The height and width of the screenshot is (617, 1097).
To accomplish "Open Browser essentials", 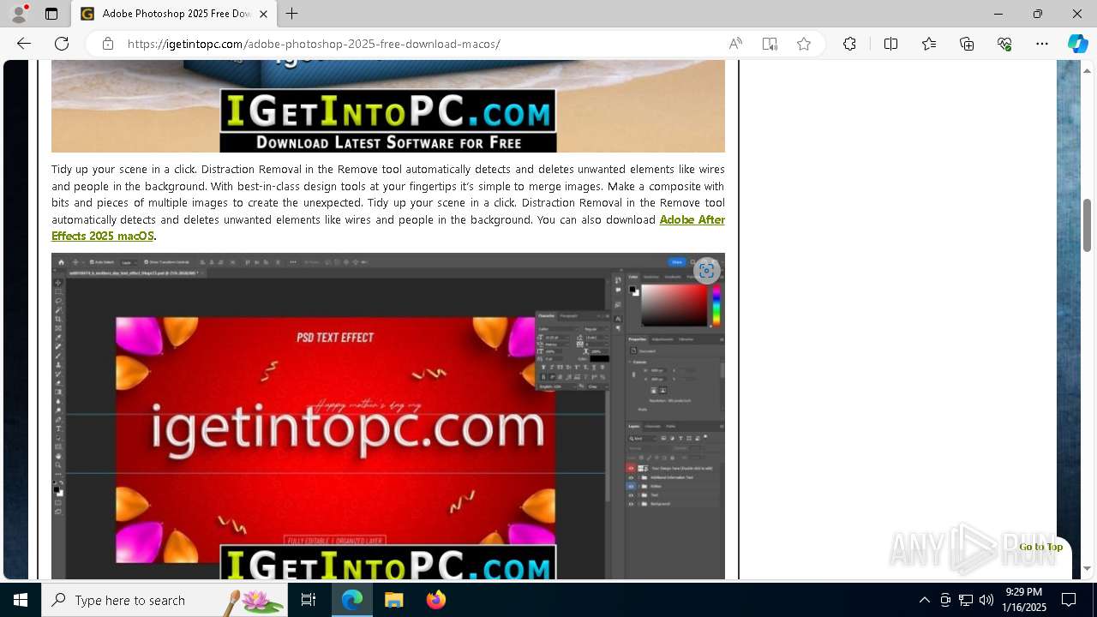I will point(1004,44).
